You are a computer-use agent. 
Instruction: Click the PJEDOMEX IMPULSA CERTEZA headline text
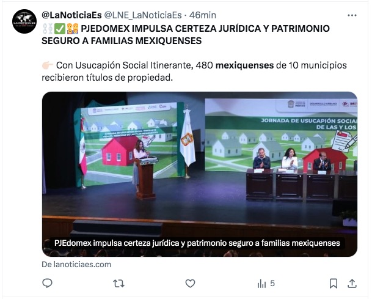pyautogui.click(x=186, y=35)
